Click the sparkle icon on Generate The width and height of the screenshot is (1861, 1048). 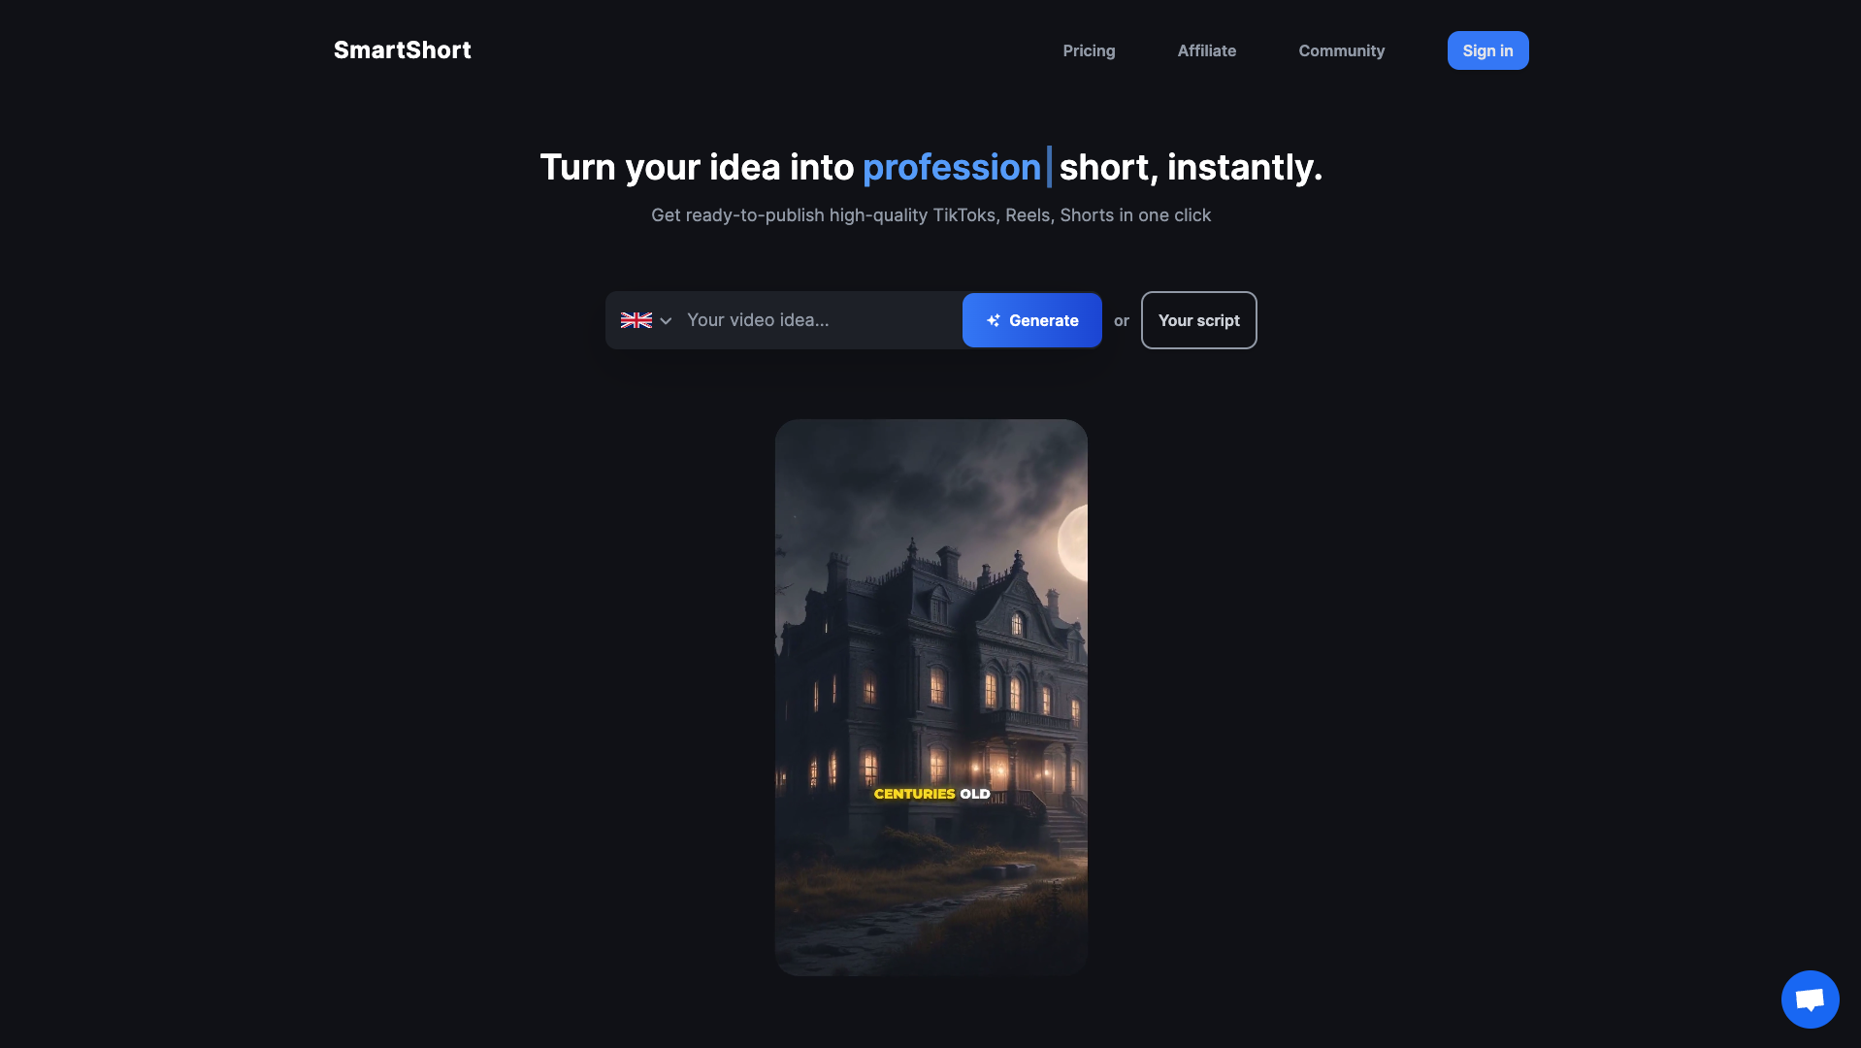[993, 320]
